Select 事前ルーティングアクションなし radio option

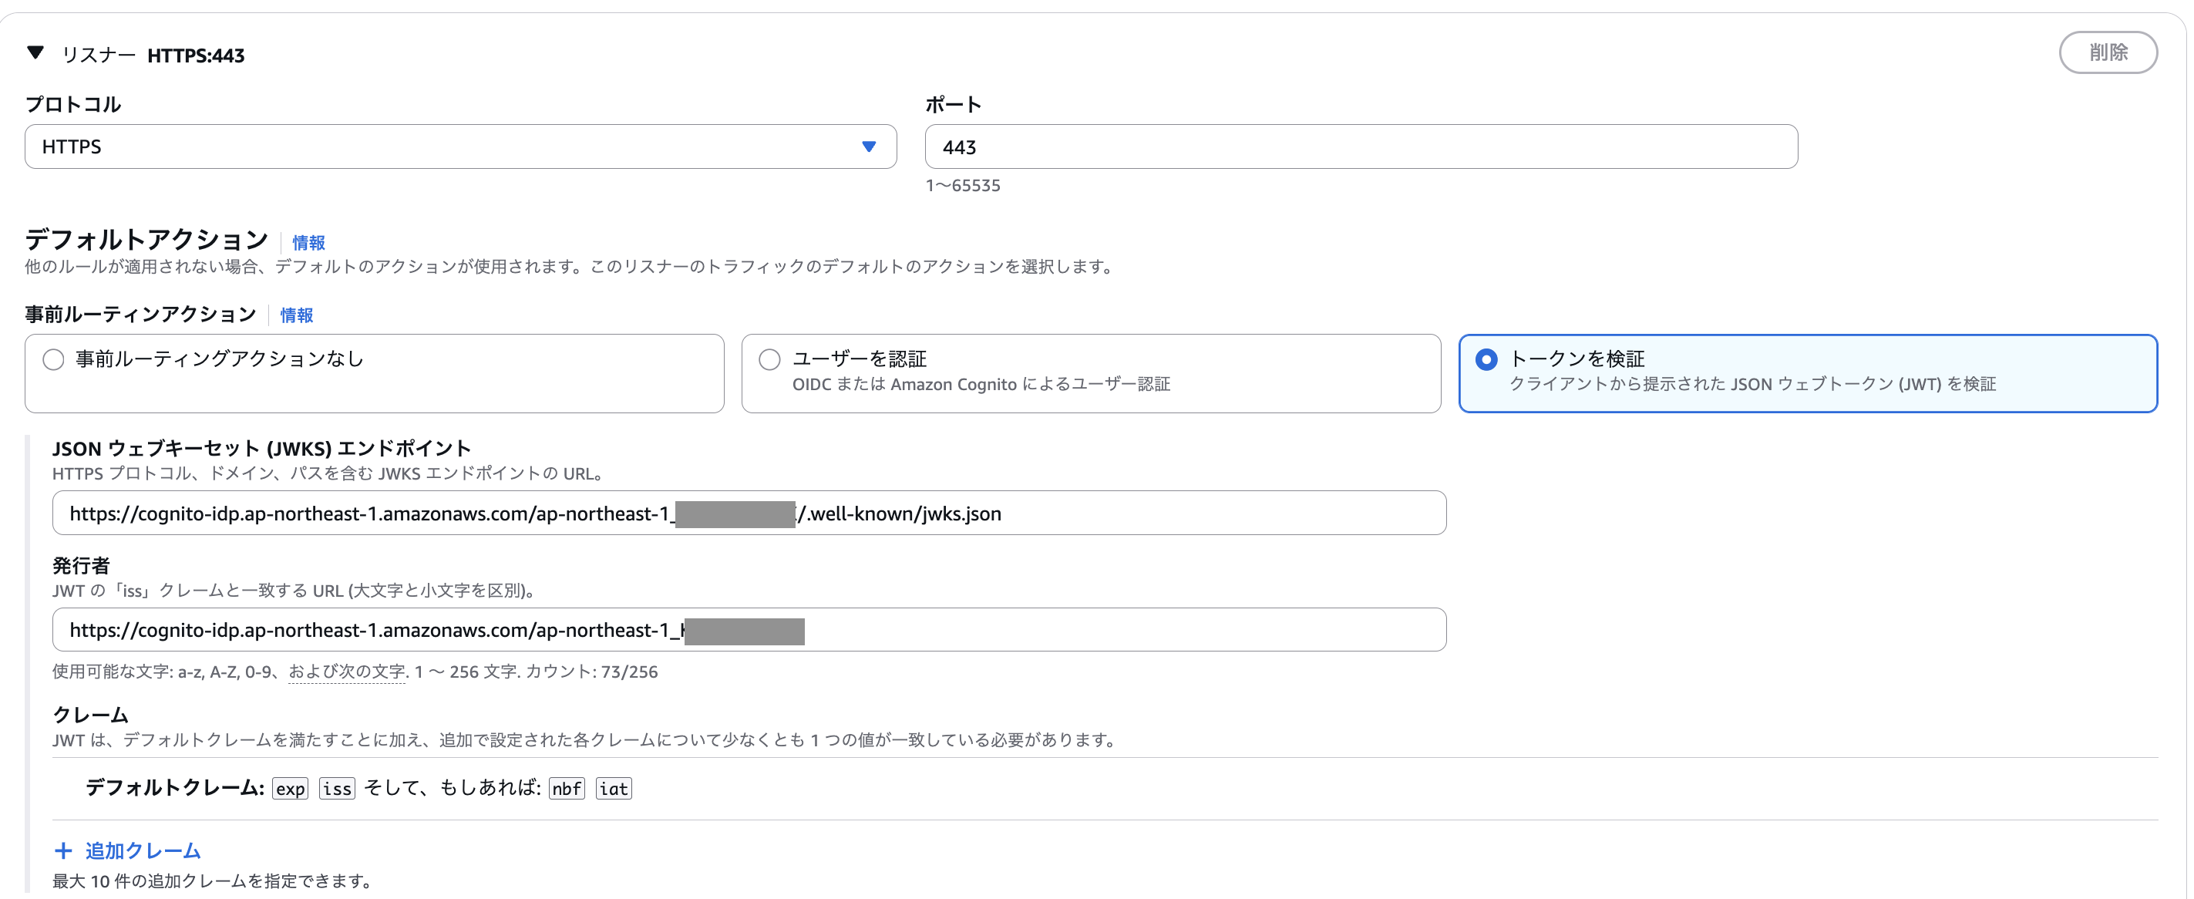point(54,359)
